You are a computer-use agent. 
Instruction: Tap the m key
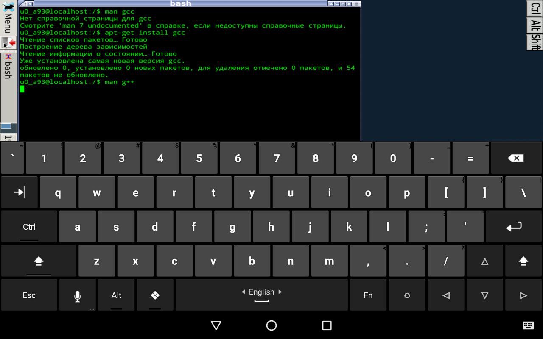coord(329,261)
